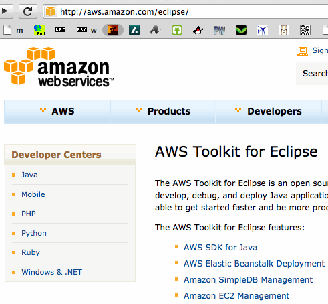Viewport: 328px width, 304px height.
Task: Click the orange cube site icon in address bar
Action: [51, 11]
